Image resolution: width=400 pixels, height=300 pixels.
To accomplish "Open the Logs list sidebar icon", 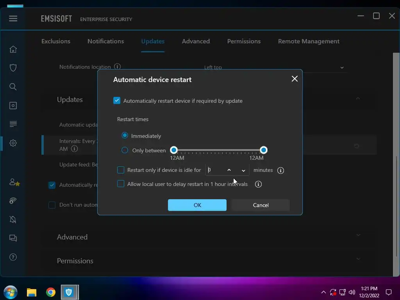I will tap(13, 124).
